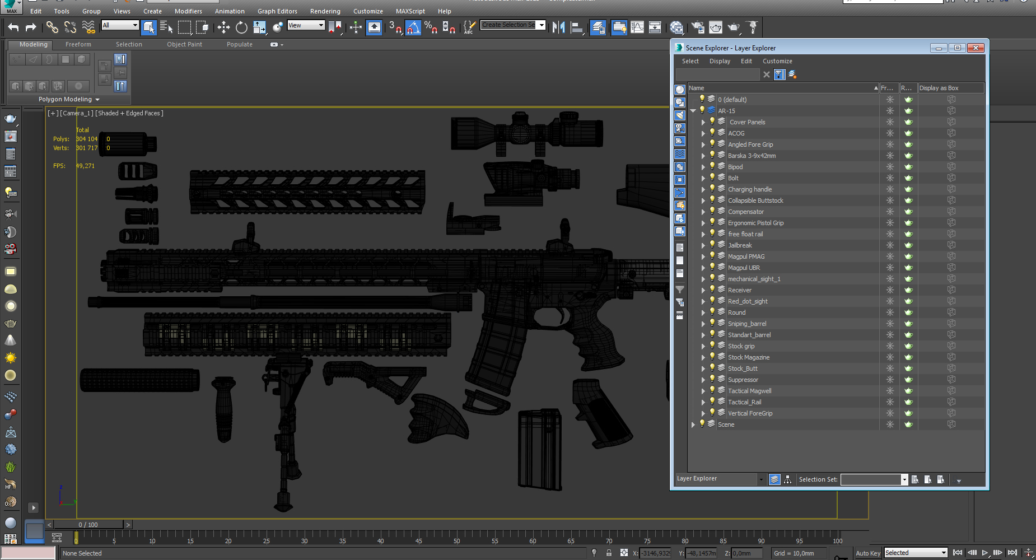Enable Auto Key animation mode
The height and width of the screenshot is (560, 1036).
(x=867, y=553)
